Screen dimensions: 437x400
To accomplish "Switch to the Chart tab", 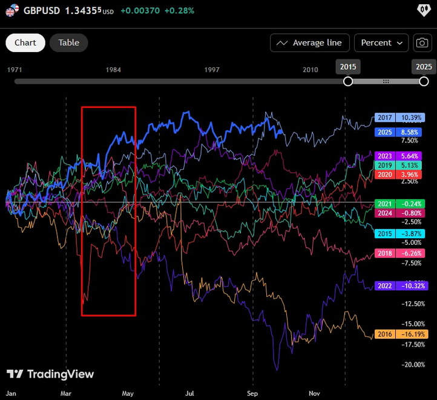I will tap(25, 42).
